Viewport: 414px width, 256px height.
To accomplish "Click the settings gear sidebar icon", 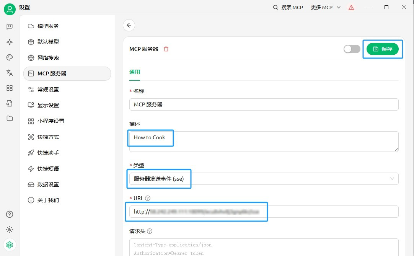I will click(x=10, y=245).
